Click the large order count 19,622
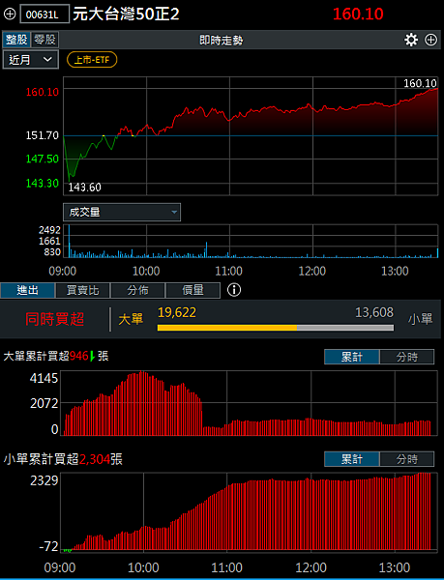The height and width of the screenshot is (580, 444). 177,312
